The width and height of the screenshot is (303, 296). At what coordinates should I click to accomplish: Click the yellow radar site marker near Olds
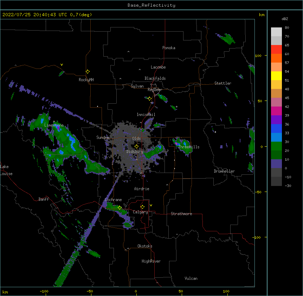136,146
